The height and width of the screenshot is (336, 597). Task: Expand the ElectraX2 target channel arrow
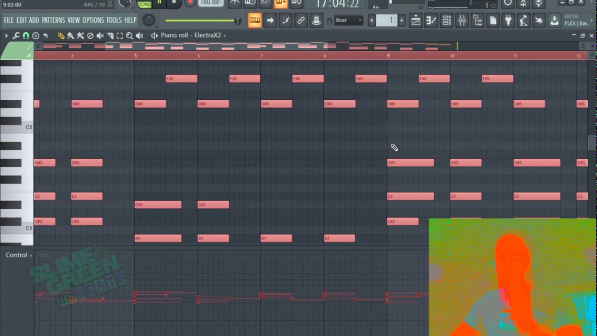(x=225, y=35)
